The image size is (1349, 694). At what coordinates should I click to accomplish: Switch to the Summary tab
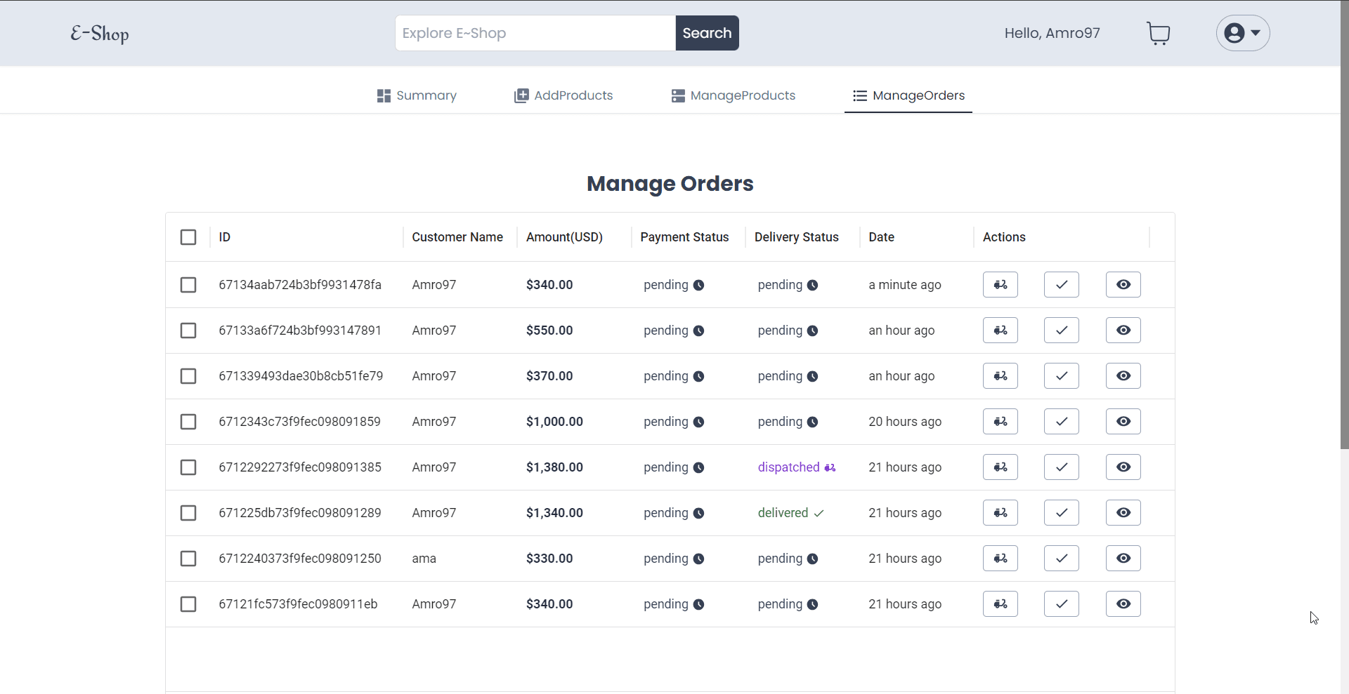click(x=417, y=95)
